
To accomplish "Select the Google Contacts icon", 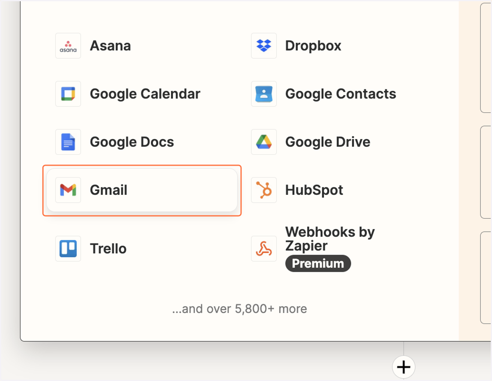I will pos(264,94).
